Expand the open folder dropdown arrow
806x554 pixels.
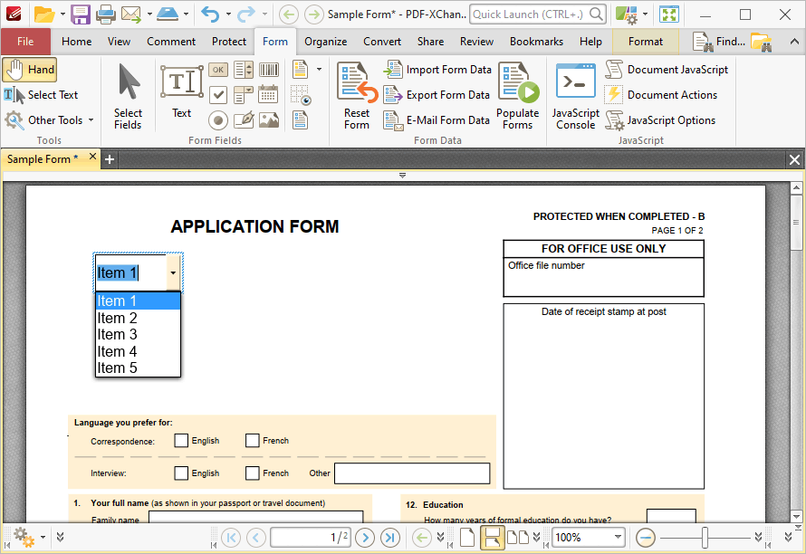(62, 14)
